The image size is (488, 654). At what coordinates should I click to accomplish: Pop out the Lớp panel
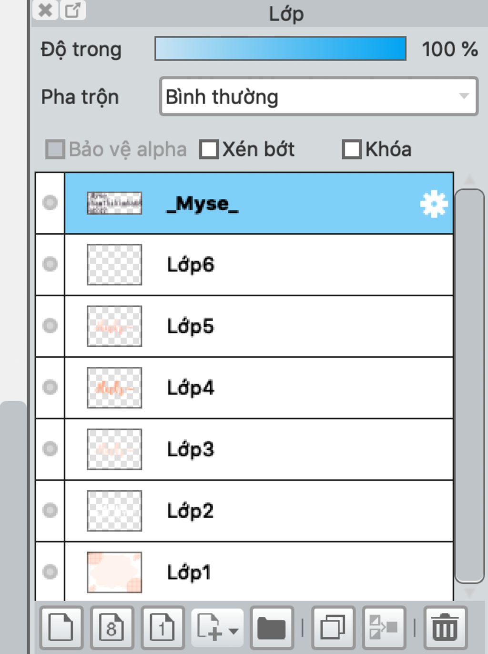click(x=73, y=10)
